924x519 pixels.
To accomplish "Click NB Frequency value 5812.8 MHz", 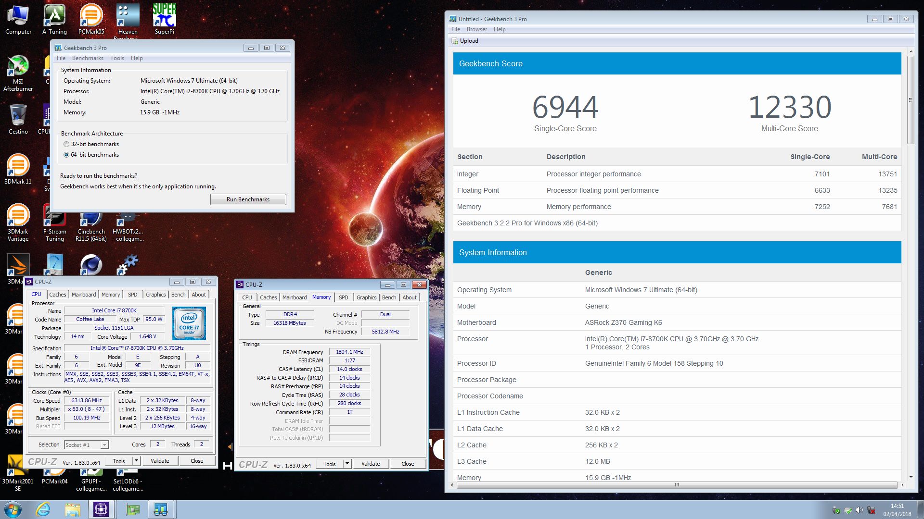I will pos(385,332).
